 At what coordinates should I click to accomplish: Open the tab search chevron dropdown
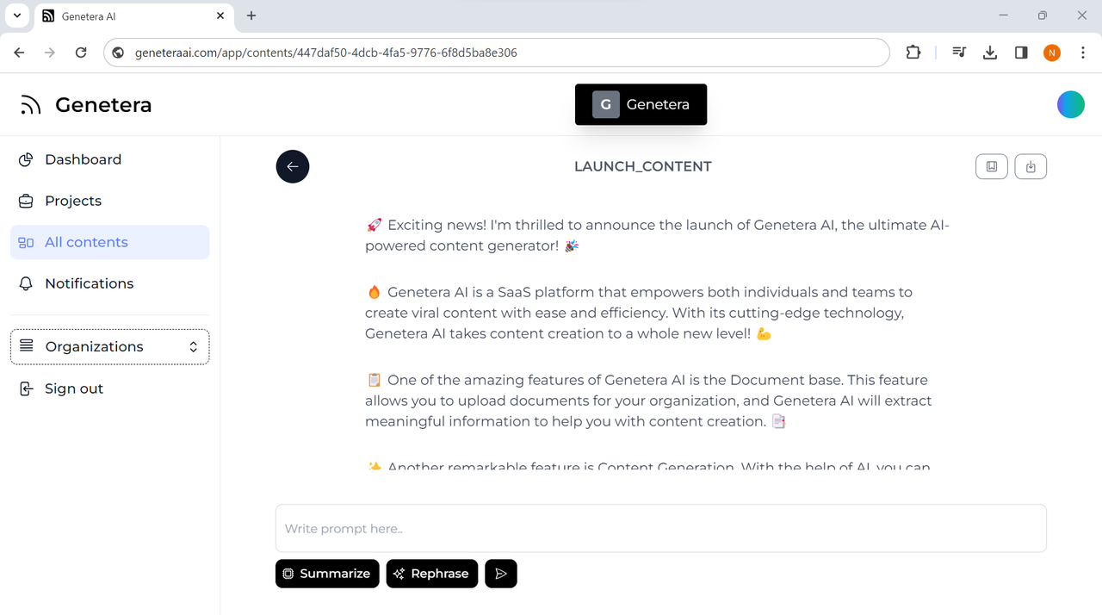16,16
